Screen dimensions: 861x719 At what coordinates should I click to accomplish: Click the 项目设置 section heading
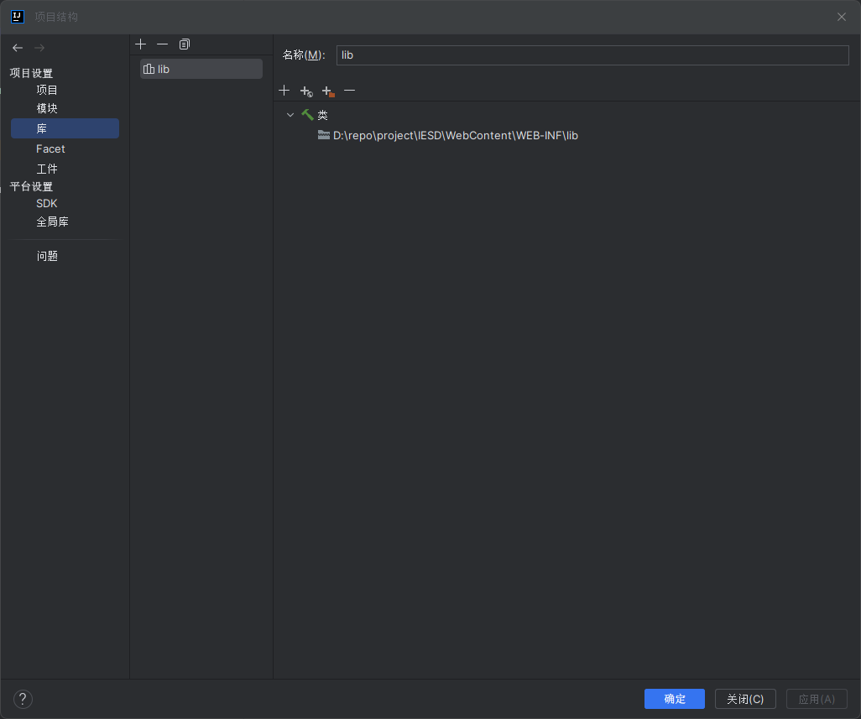[31, 73]
